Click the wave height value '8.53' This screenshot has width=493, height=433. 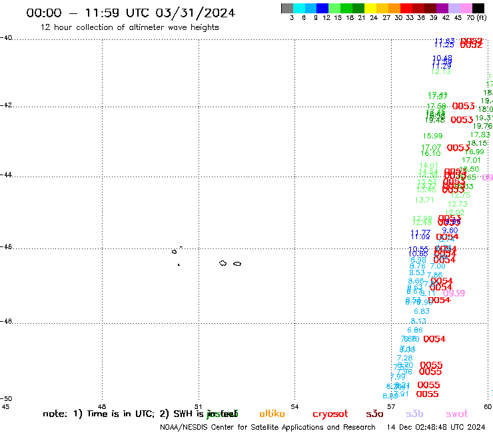[x=417, y=272]
